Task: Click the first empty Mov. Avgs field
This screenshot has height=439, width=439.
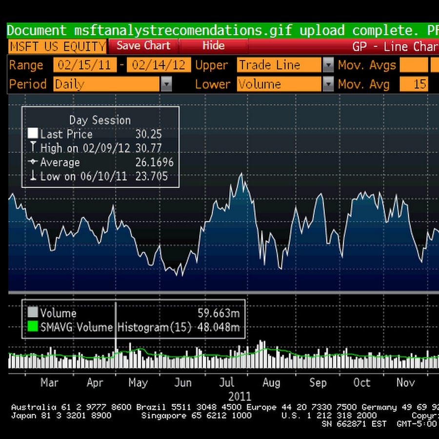Action: [414, 65]
